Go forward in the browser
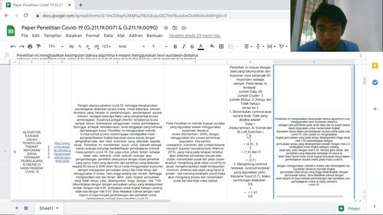Image resolution: width=383 pixels, height=215 pixels. (16, 16)
